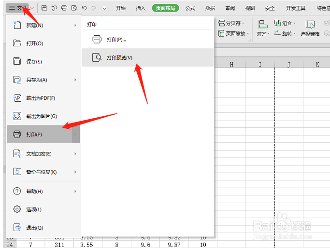Click the gear icon beside 选项
This screenshot has height=248, width=330.
(x=17, y=209)
